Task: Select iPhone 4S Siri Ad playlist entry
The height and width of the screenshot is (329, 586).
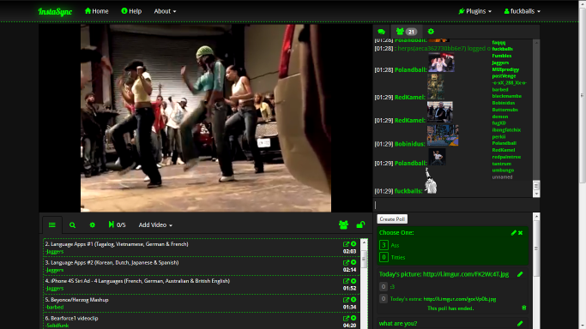Action: pos(202,284)
